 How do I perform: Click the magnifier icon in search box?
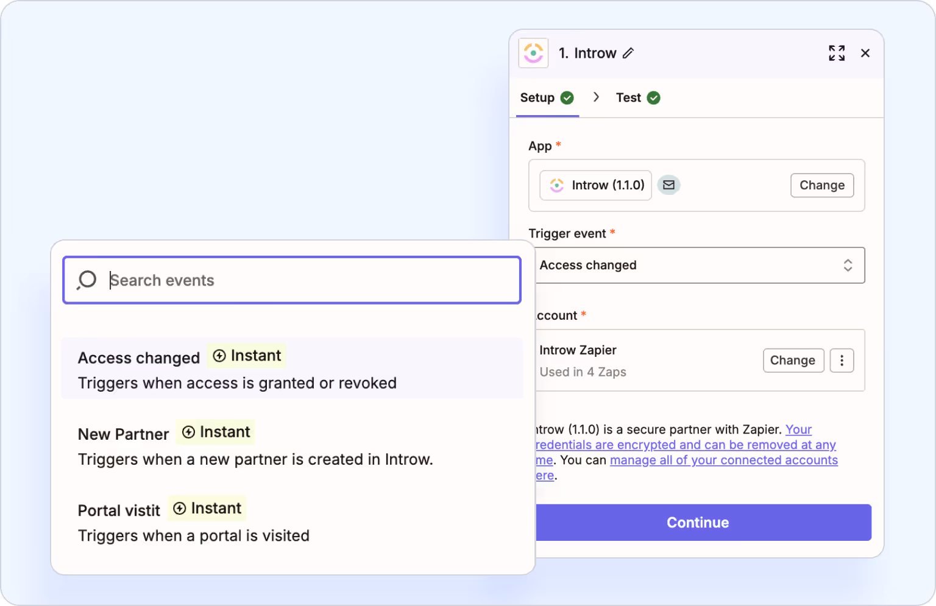tap(87, 280)
